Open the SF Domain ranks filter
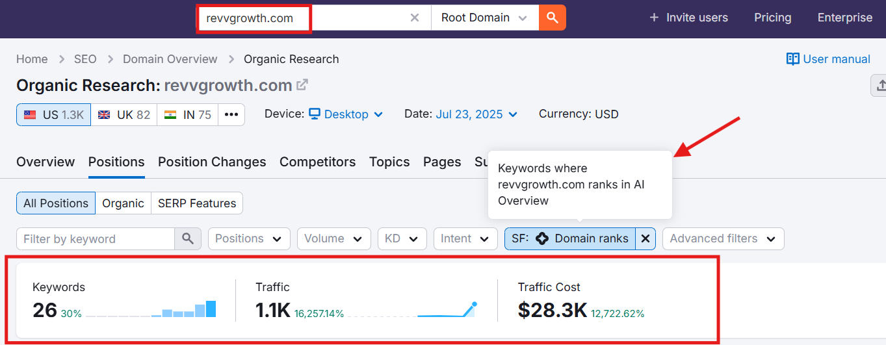The image size is (886, 345). pyautogui.click(x=570, y=238)
